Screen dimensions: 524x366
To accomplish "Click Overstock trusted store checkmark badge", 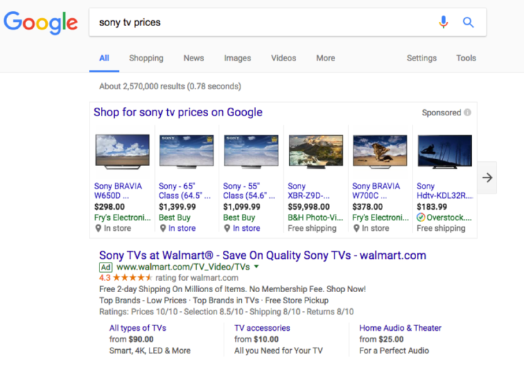I will [x=421, y=217].
